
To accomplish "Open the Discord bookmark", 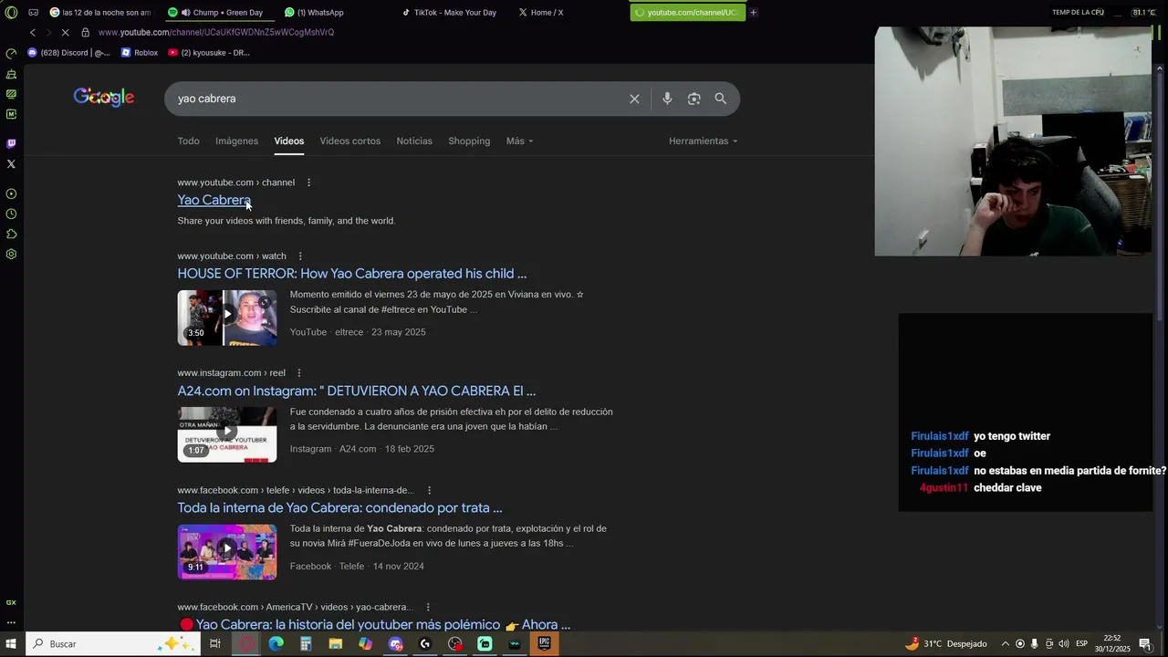I will [x=68, y=53].
